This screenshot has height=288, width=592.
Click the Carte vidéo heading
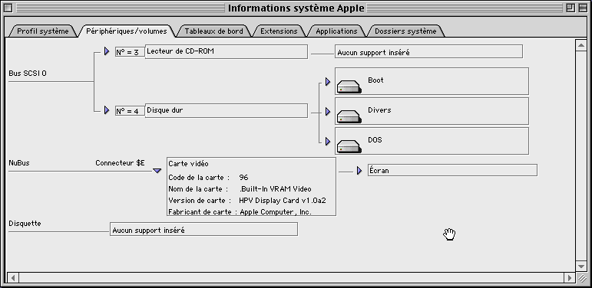point(188,164)
